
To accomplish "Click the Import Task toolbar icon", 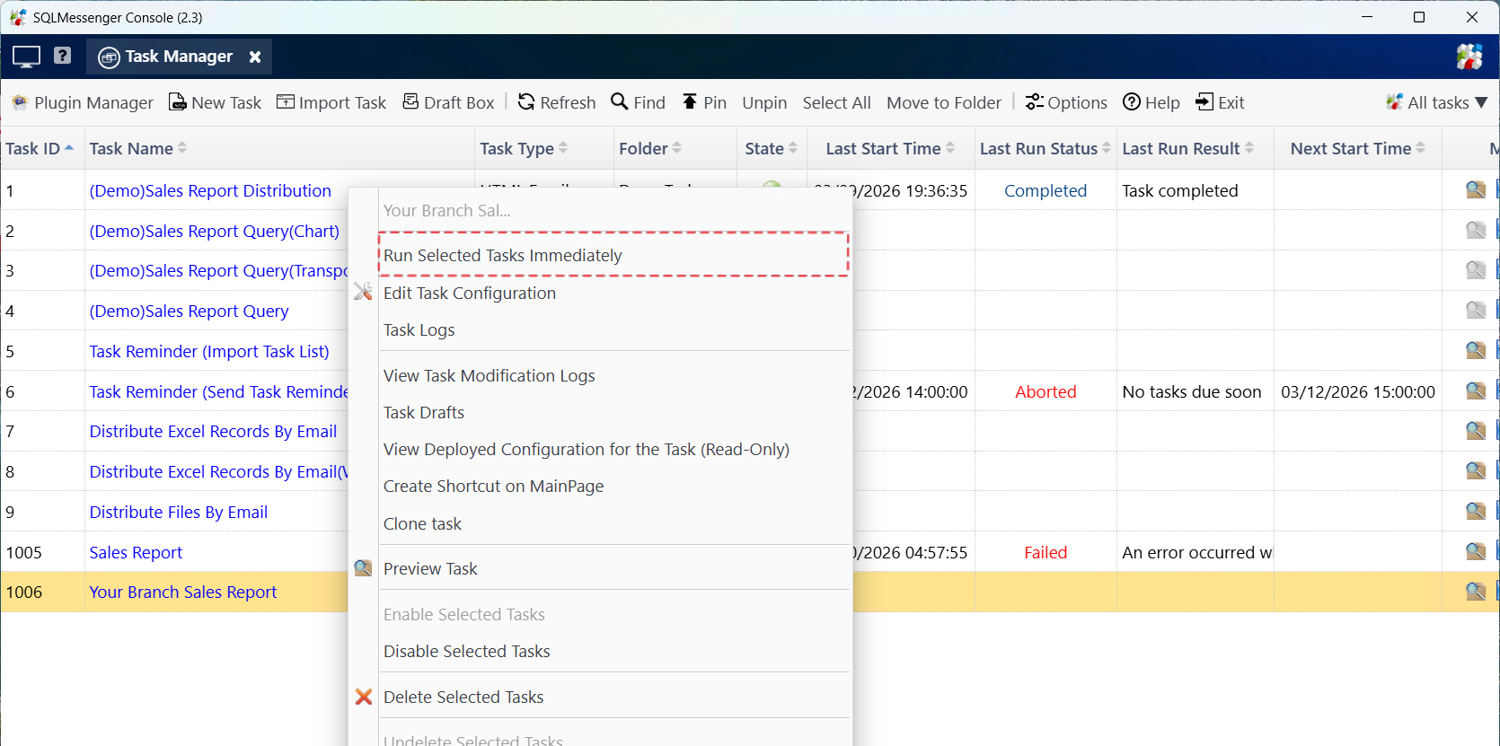I will (286, 102).
